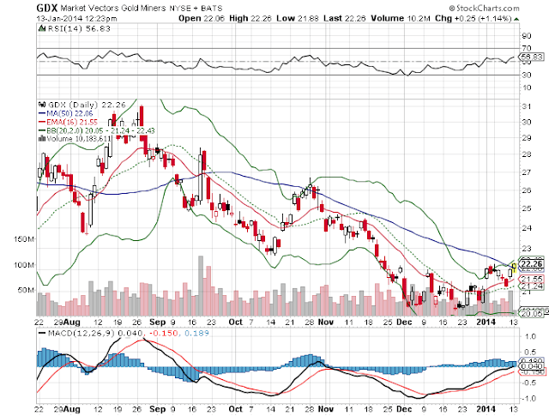Viewport: 549px width, 416px height.
Task: Click 2014 on the MACD panel's date axis
Action: [x=486, y=408]
